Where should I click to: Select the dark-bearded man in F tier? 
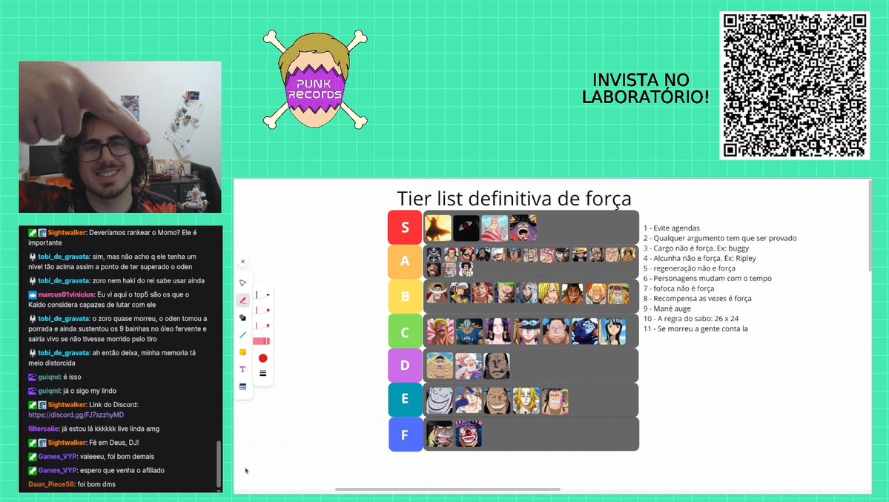point(440,434)
